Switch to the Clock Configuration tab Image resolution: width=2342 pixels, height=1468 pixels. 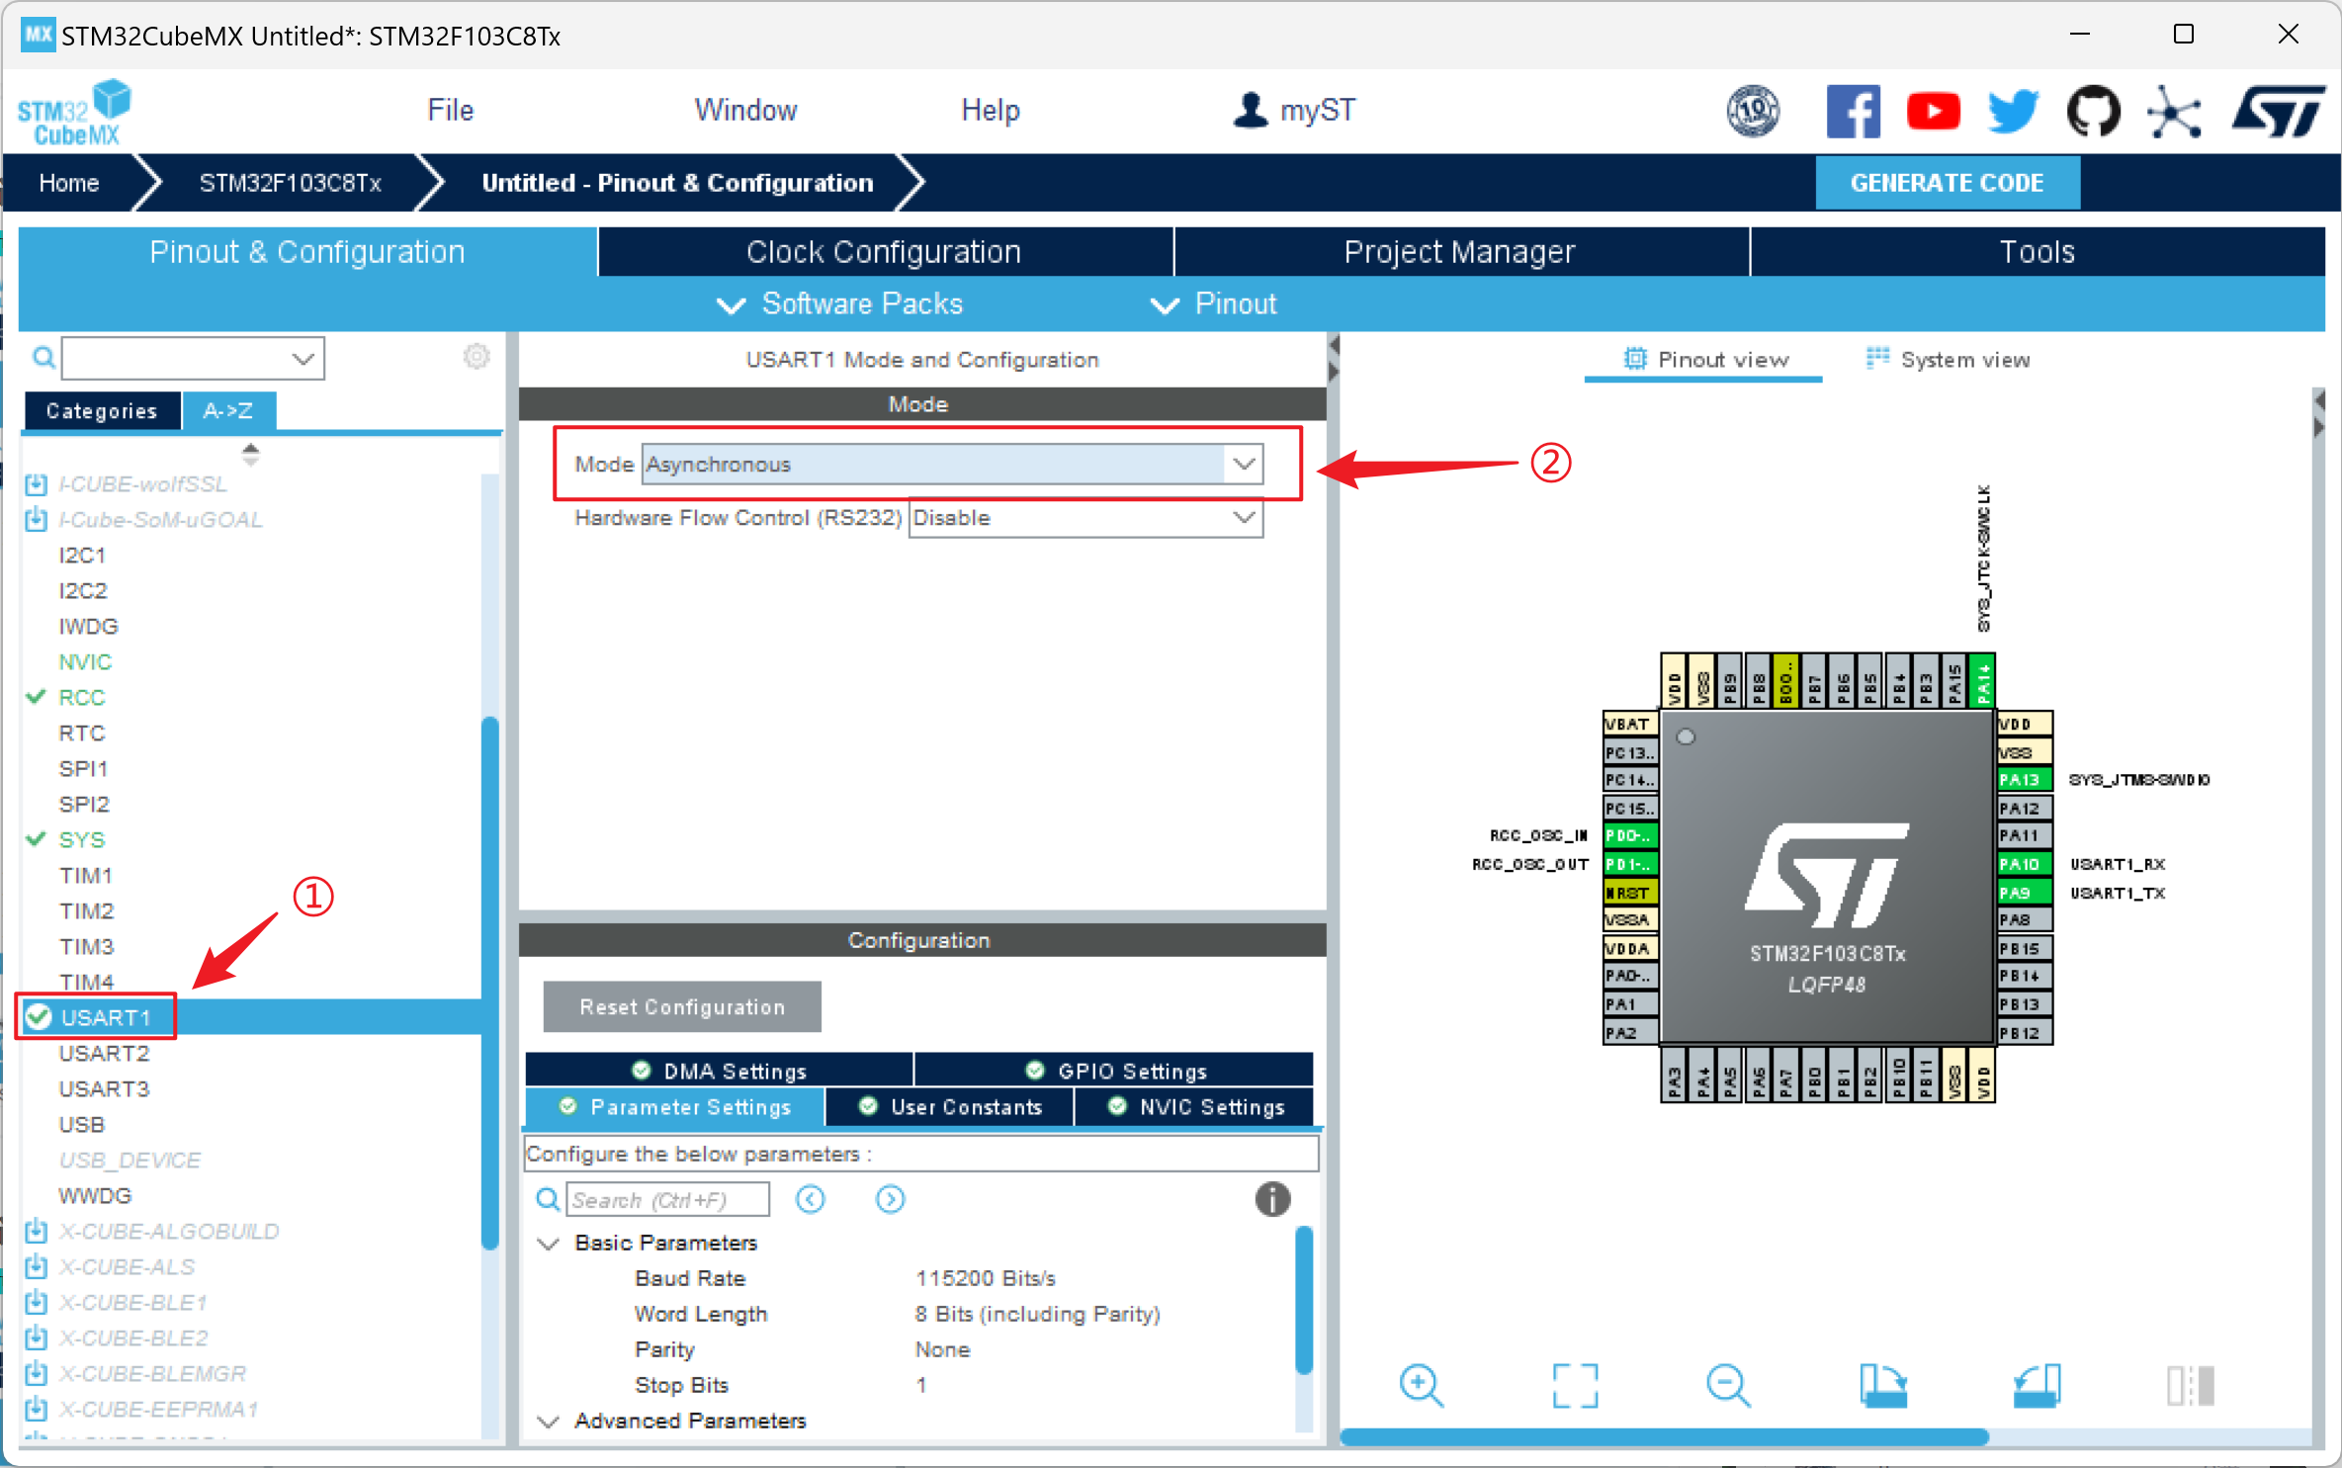pyautogui.click(x=884, y=251)
